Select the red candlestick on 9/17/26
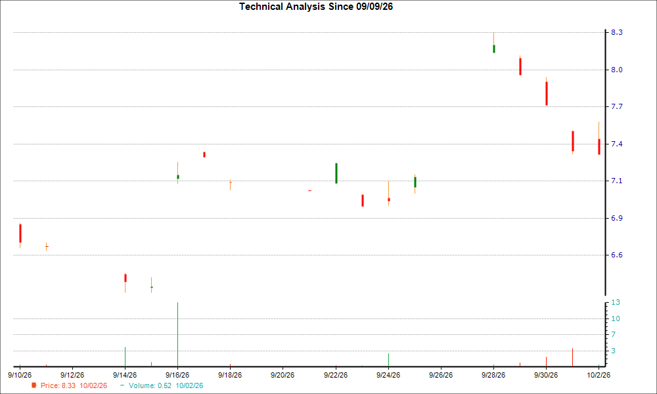The image size is (657, 394). (x=204, y=154)
